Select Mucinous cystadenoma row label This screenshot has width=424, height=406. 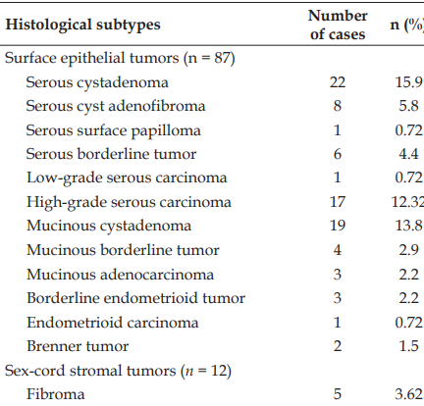point(109,226)
